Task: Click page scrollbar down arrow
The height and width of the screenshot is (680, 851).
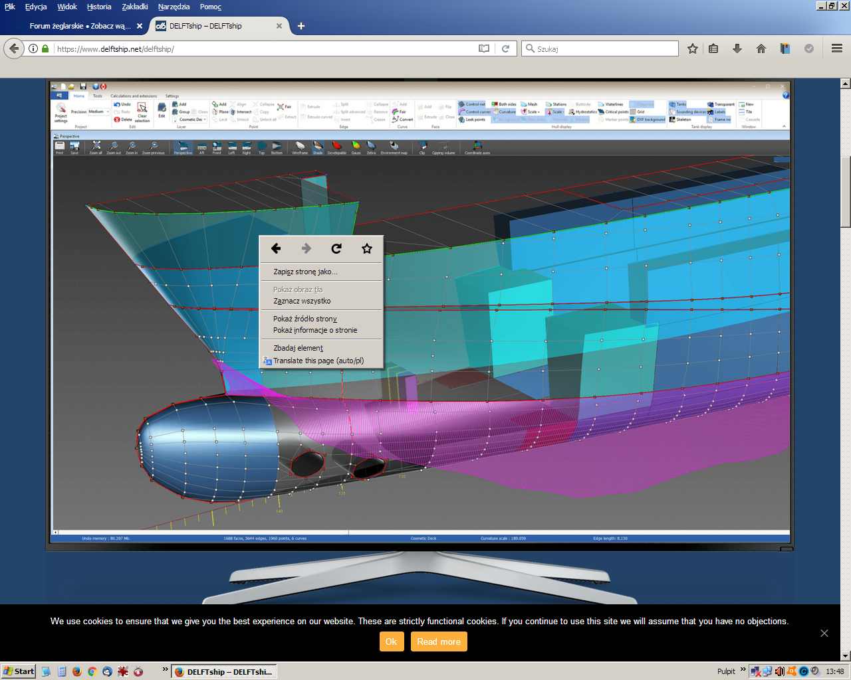Action: tap(846, 656)
